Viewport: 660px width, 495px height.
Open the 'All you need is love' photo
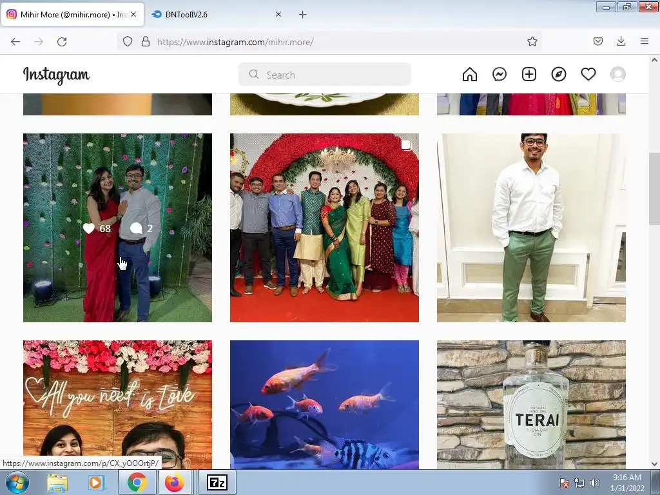click(117, 405)
